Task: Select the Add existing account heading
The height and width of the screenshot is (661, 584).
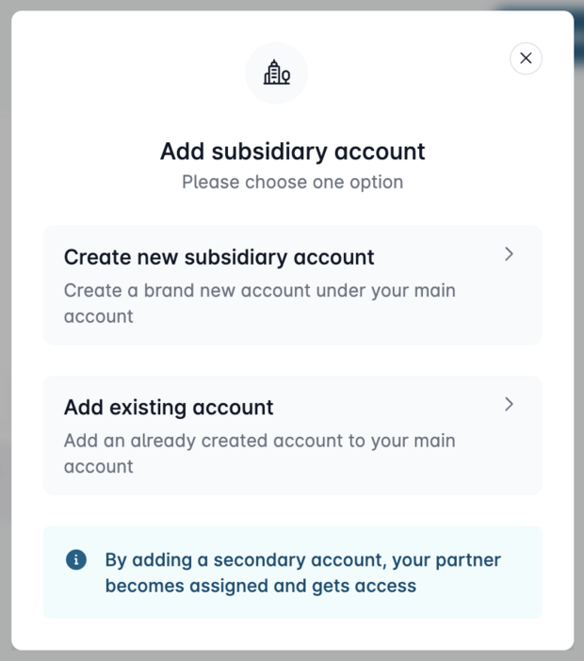Action: (169, 408)
